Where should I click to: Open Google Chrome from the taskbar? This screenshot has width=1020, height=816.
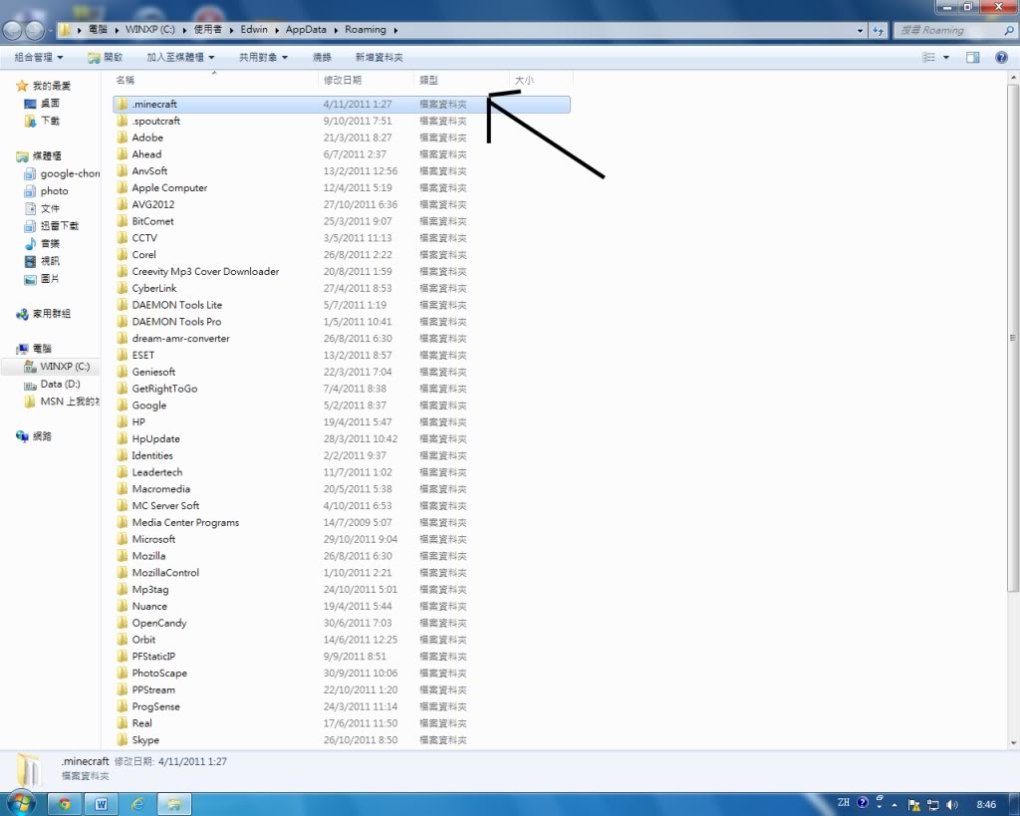[x=64, y=804]
